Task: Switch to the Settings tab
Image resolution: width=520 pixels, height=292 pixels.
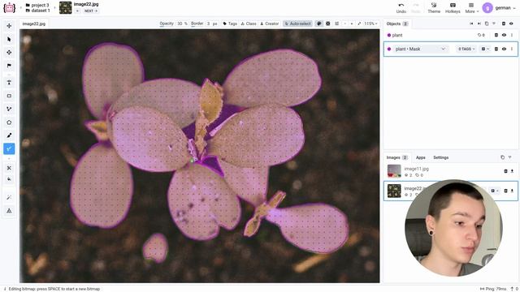Action: coord(440,157)
